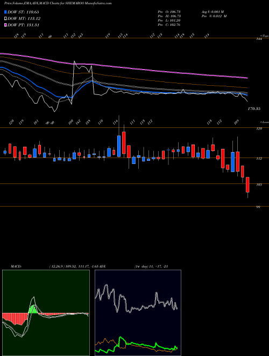Click the 105 price axis label
The image size is (269, 356).
[x=259, y=184]
